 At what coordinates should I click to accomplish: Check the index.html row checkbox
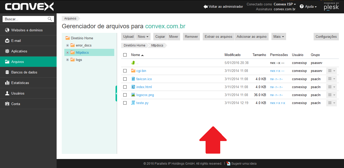(x=125, y=87)
